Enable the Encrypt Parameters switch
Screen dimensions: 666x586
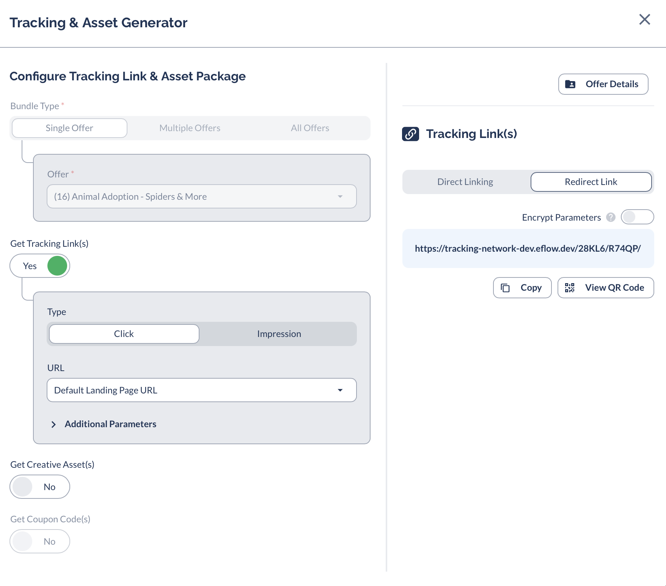(637, 217)
